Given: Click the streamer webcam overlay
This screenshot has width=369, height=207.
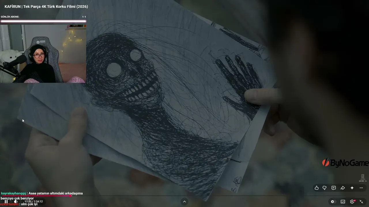Looking at the screenshot, I should pyautogui.click(x=43, y=54).
